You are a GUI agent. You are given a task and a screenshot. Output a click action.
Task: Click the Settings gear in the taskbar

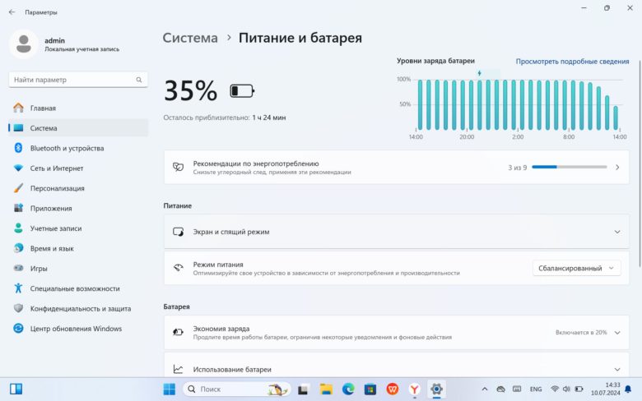[436, 389]
